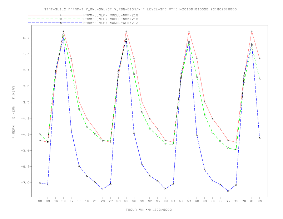Click the FHOUR VHHMM:1200>0000 x-axis title
Viewport: 283px width, 219px height.
coord(149,210)
